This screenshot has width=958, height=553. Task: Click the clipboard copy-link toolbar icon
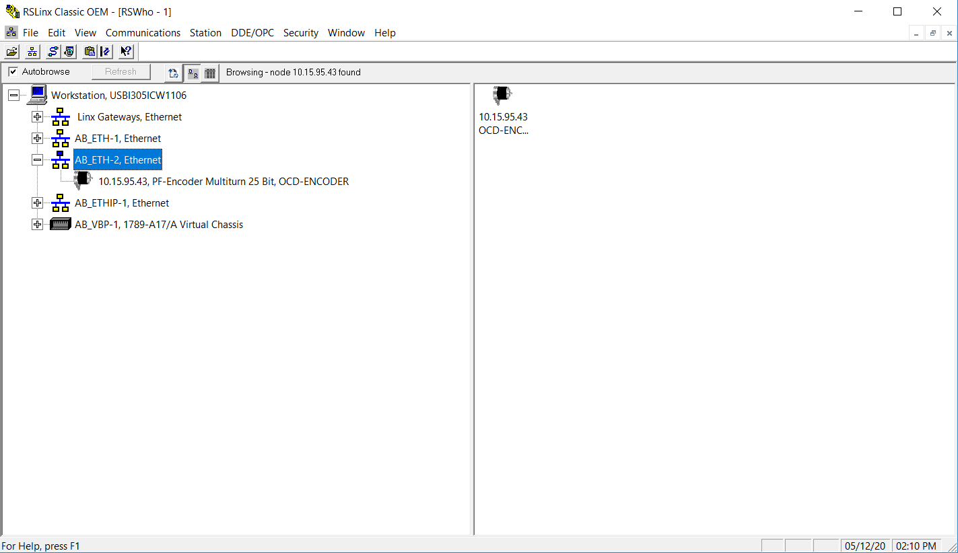(x=89, y=52)
